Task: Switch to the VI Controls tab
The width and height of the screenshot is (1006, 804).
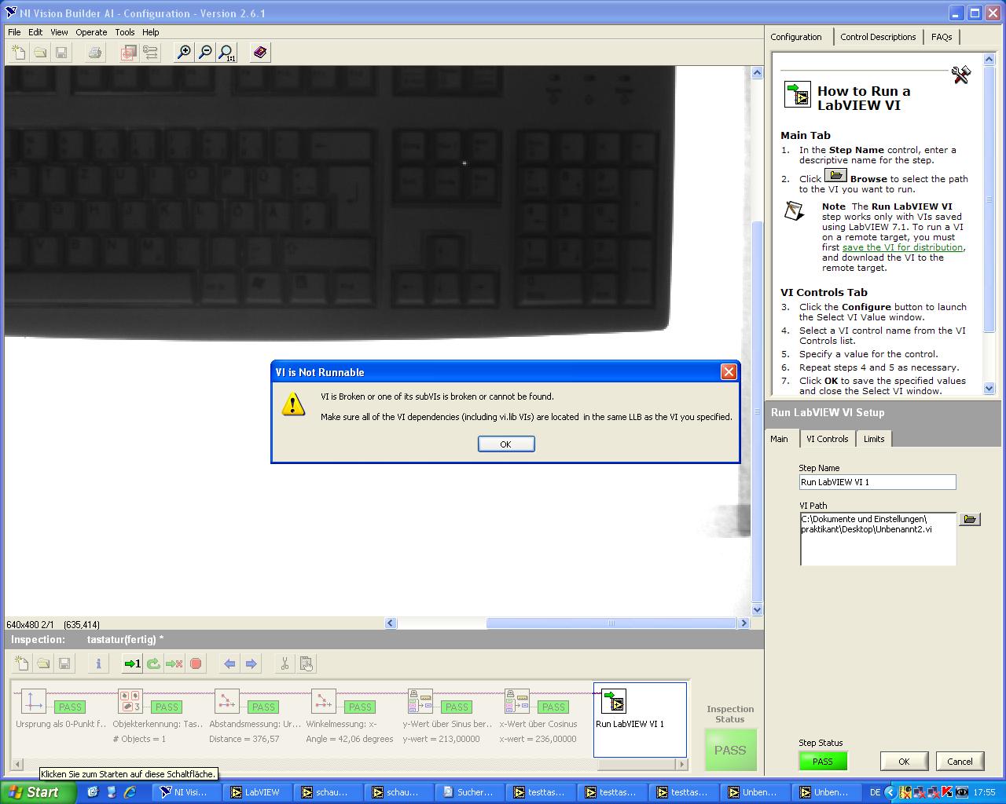Action: coord(827,439)
